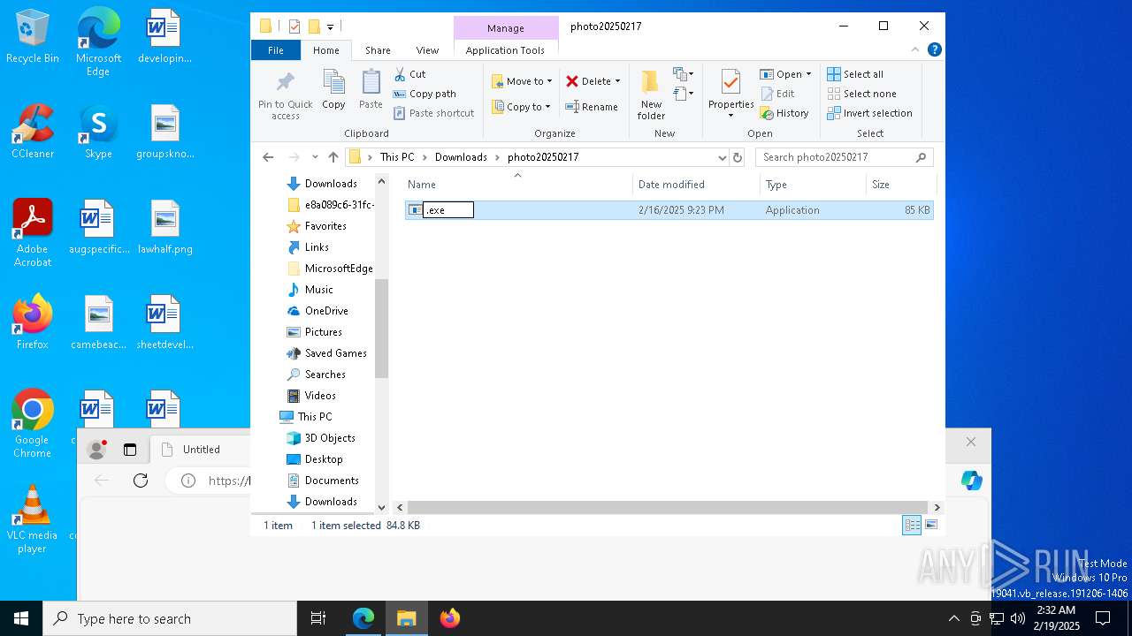Click History in the Open group
Screen dimensions: 1132x636
coord(784,113)
